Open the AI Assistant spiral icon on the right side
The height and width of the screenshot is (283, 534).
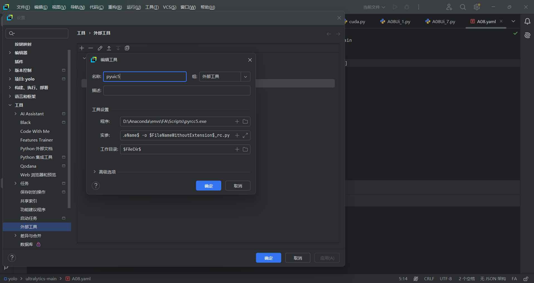[527, 35]
